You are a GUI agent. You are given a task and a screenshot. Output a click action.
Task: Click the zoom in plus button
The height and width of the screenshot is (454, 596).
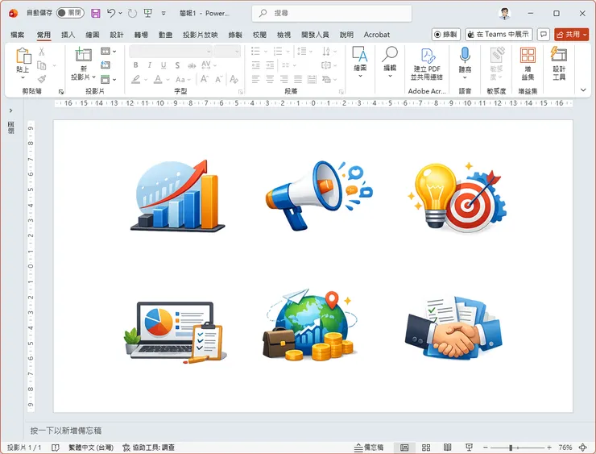[549, 448]
